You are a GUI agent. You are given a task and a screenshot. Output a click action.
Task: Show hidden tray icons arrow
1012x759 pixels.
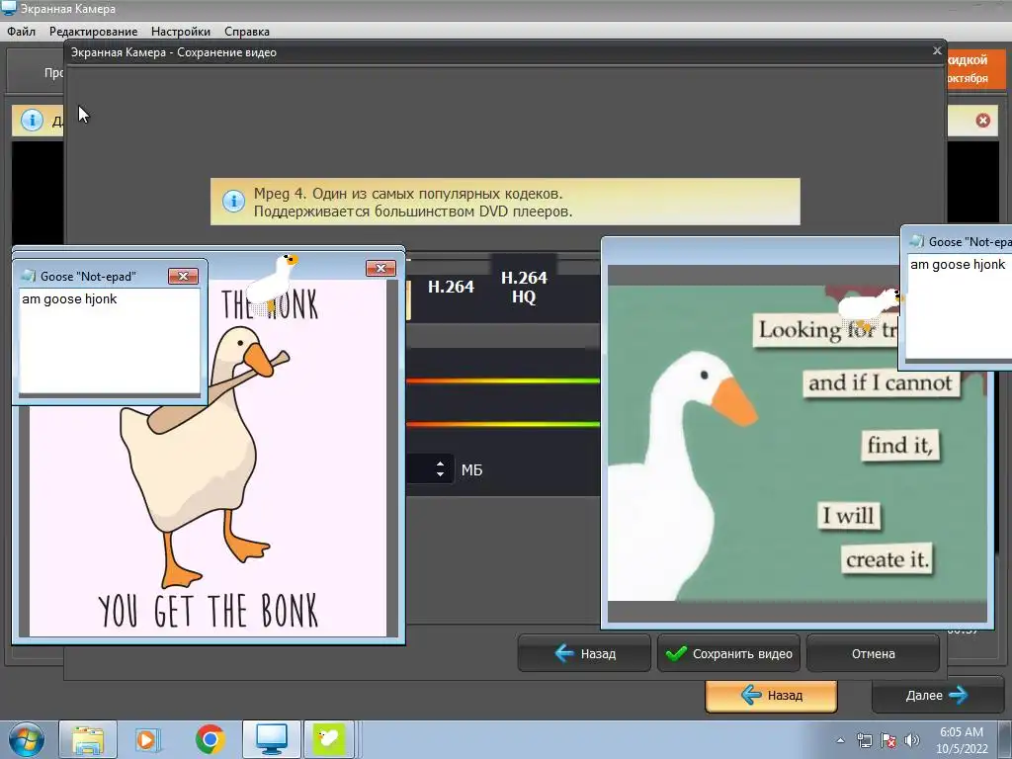[x=840, y=740]
